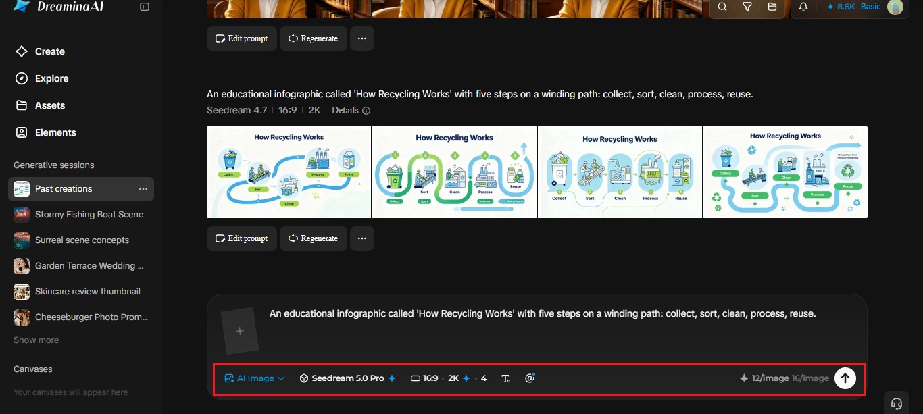Click the recycling infographic prompt text above results
This screenshot has height=414, width=923.
480,95
